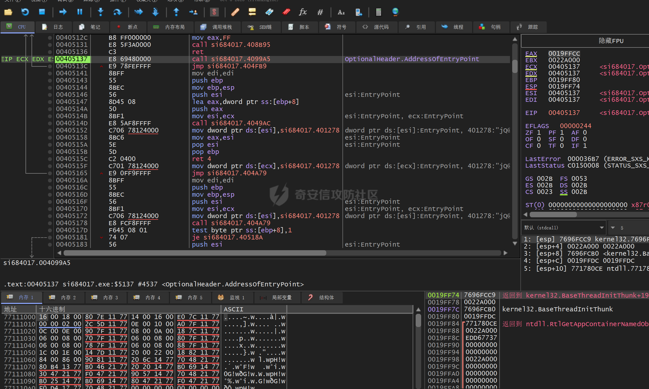The width and height of the screenshot is (649, 389).
Task: Toggle breakpoint bullet at address 00405143
Action: pyautogui.click(x=50, y=80)
